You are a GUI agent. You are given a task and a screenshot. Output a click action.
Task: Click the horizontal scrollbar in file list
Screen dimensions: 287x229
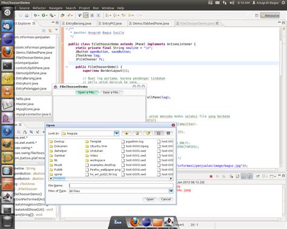click(59, 178)
